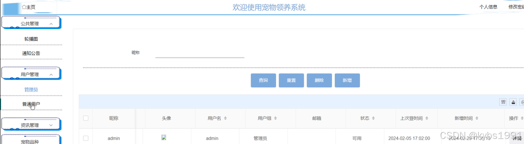
Task: Select 普通用户 in the sidebar
Action: [x=31, y=104]
